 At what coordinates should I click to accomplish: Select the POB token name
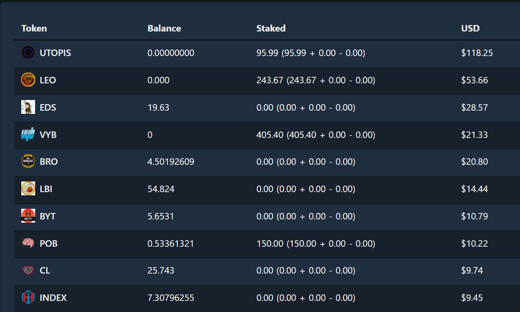click(x=49, y=243)
